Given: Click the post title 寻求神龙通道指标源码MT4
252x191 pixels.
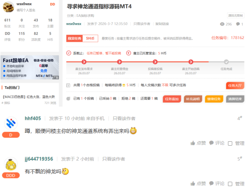Looking at the screenshot, I should [x=99, y=6].
